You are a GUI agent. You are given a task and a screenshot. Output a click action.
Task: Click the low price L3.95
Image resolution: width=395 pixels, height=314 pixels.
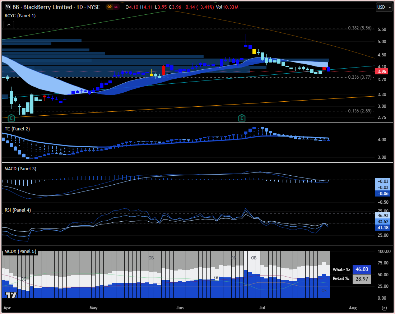pyautogui.click(x=161, y=7)
